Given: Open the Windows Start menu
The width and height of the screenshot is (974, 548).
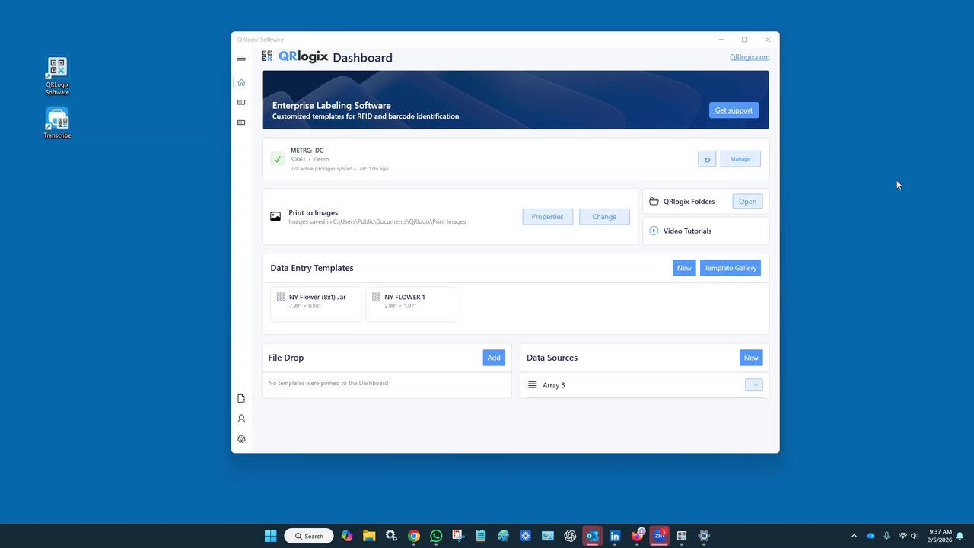Looking at the screenshot, I should 270,536.
